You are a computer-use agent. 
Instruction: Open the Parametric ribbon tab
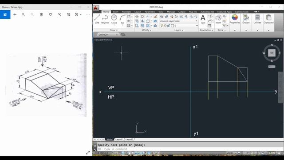click(150, 12)
